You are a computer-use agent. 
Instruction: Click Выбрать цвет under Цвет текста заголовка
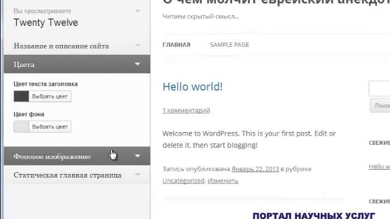point(50,96)
